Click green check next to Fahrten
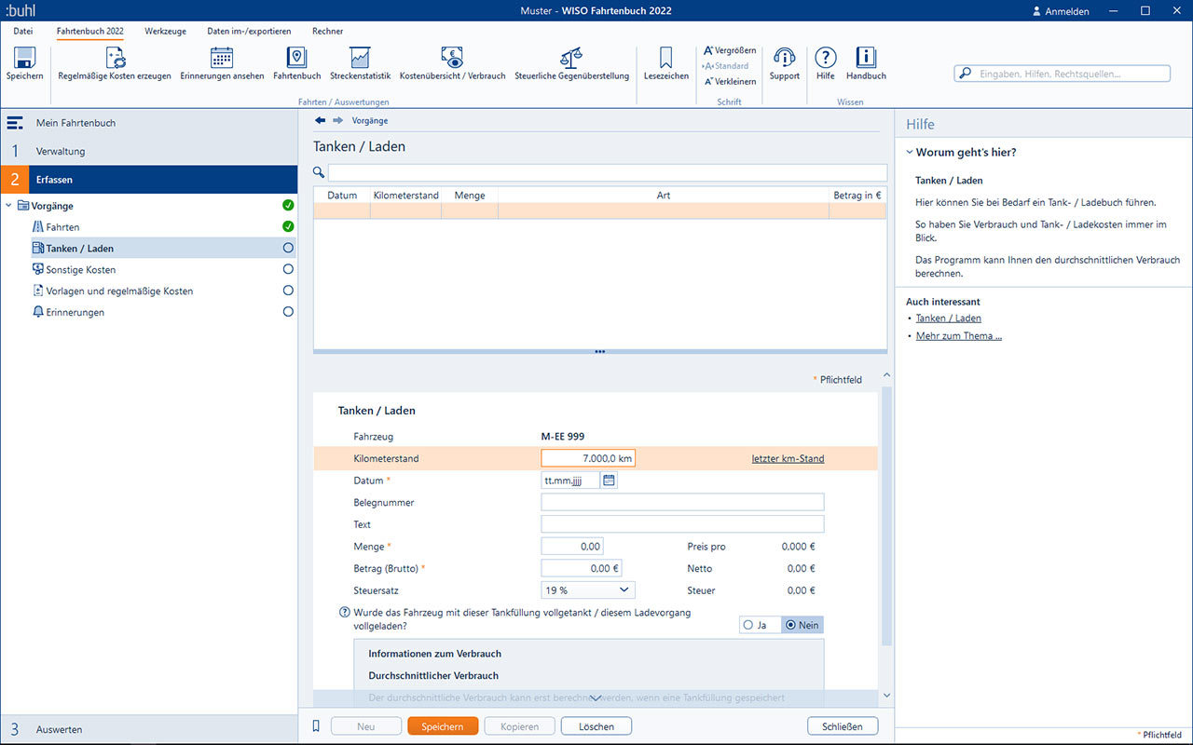 click(288, 226)
